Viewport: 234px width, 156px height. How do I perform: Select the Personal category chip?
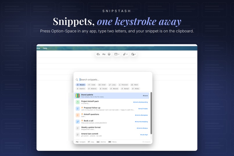coord(123,85)
